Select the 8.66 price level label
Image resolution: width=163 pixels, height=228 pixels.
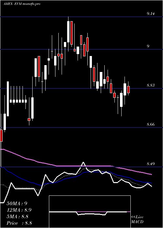151,124
